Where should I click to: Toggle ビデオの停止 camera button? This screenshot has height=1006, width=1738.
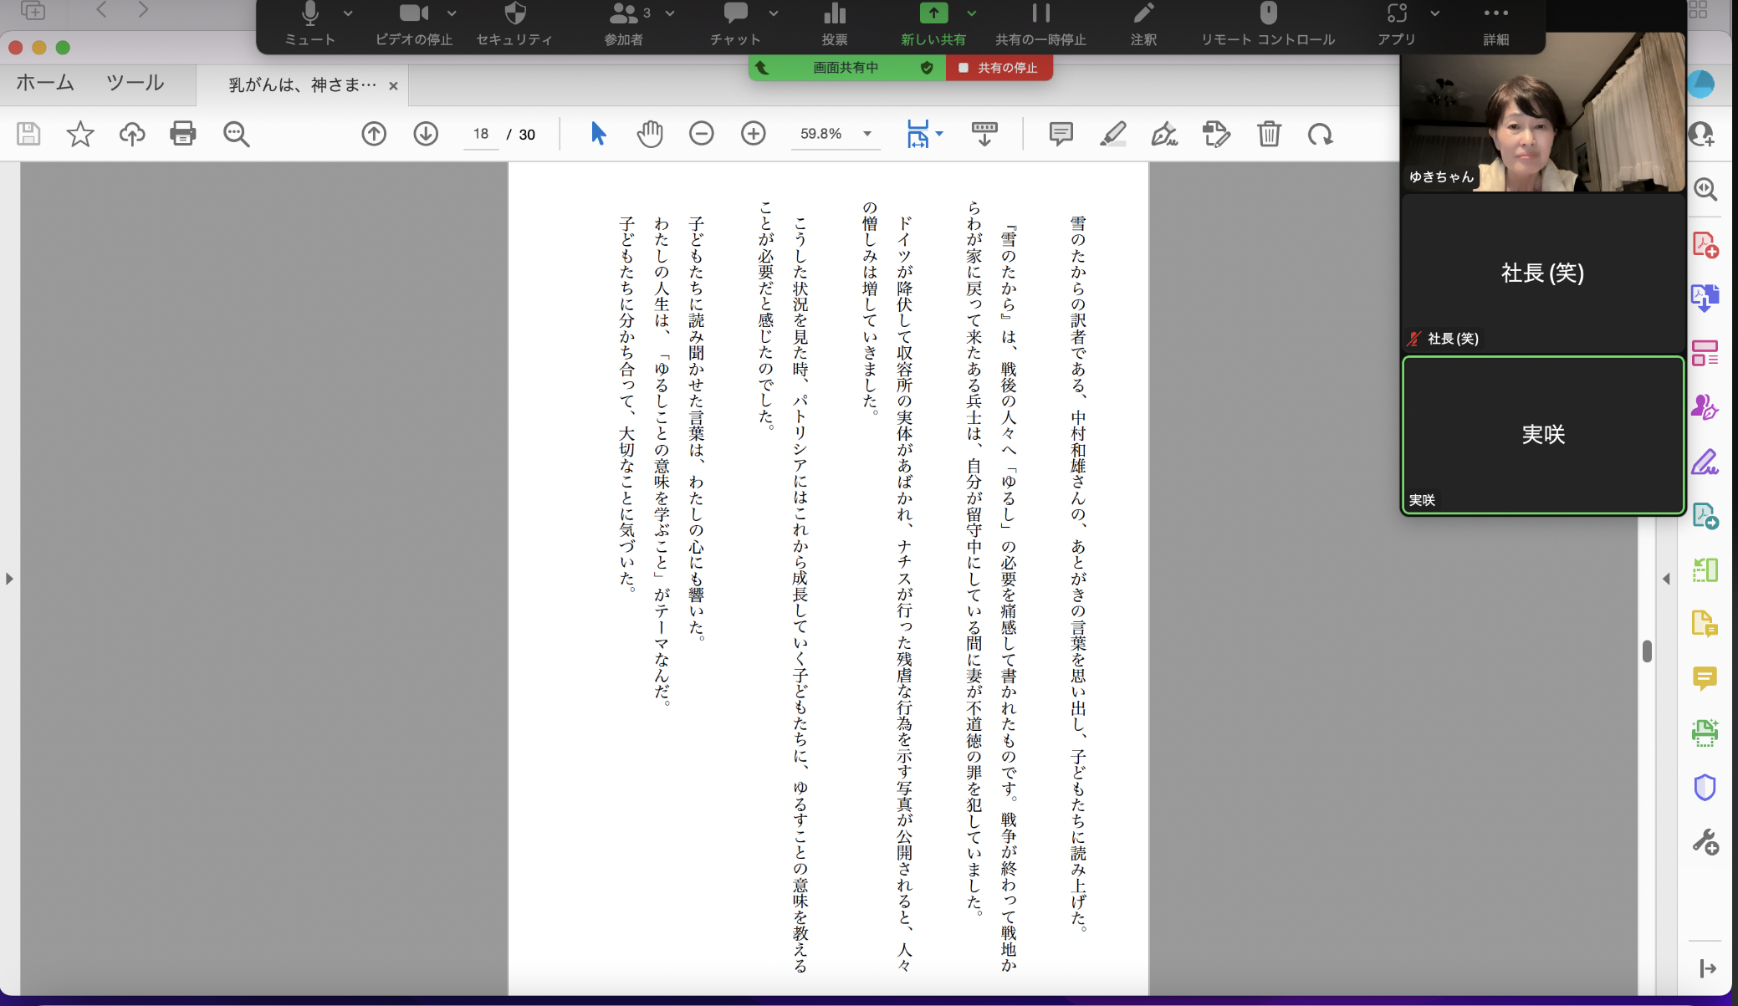413,23
